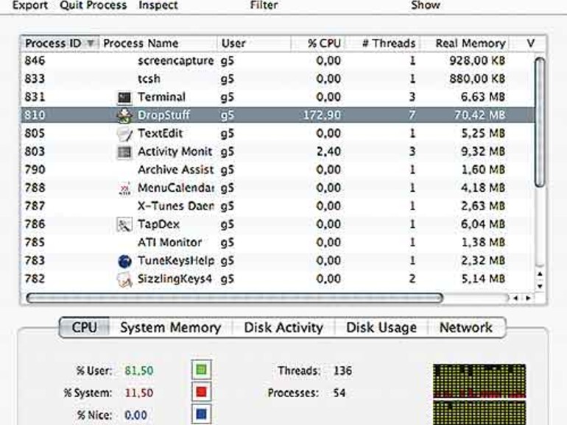
Task: Show the Network tab
Action: point(465,328)
